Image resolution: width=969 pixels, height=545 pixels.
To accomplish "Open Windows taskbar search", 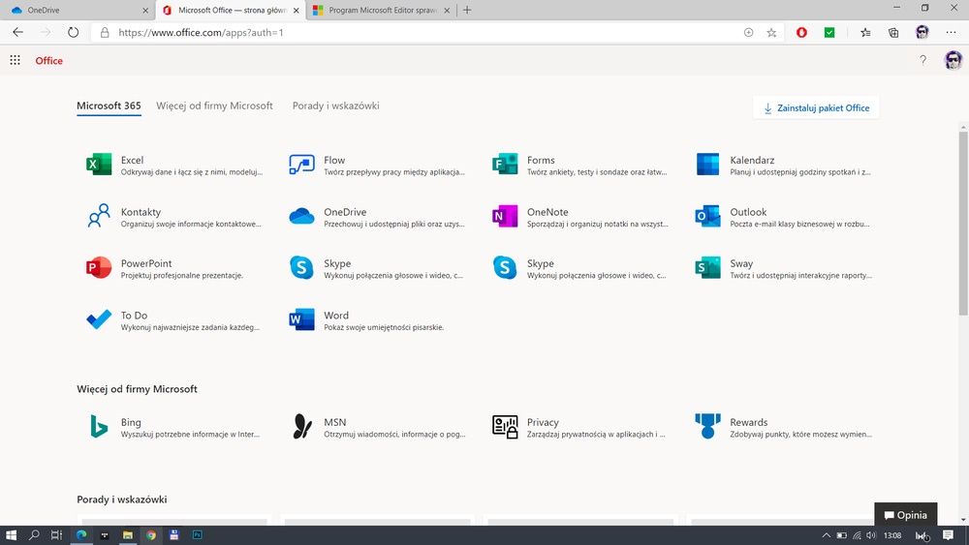I will [34, 535].
